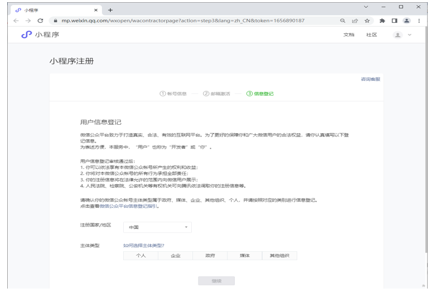Click the browser back arrow
This screenshot has height=293, width=436.
(x=16, y=21)
